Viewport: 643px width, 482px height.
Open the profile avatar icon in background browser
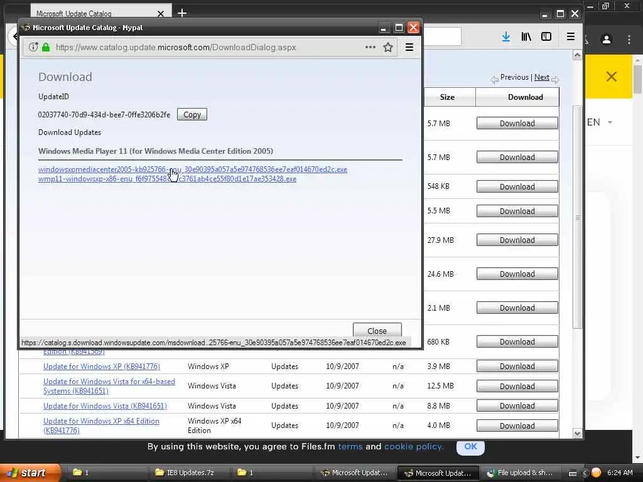point(607,40)
